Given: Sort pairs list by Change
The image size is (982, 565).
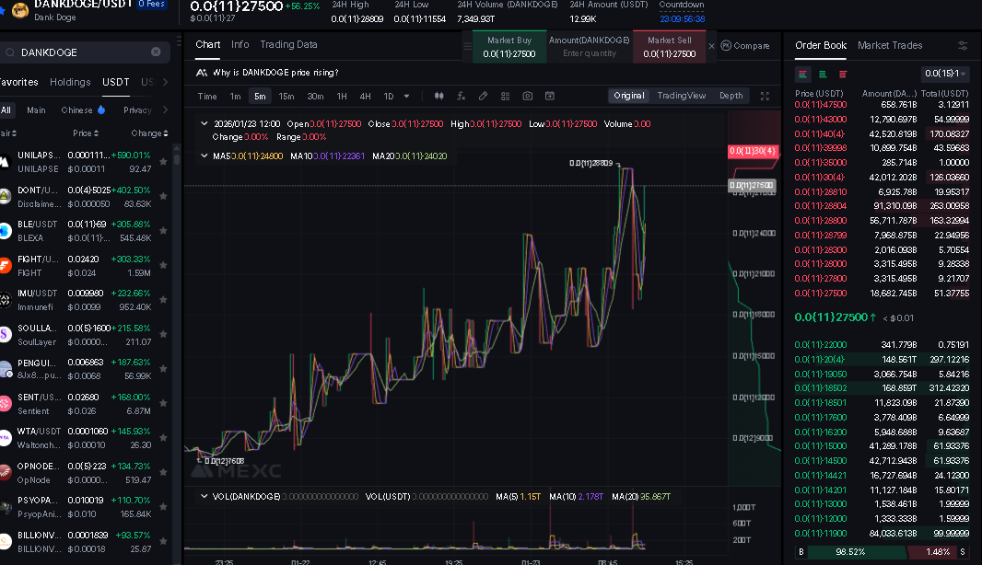Looking at the screenshot, I should pos(149,133).
